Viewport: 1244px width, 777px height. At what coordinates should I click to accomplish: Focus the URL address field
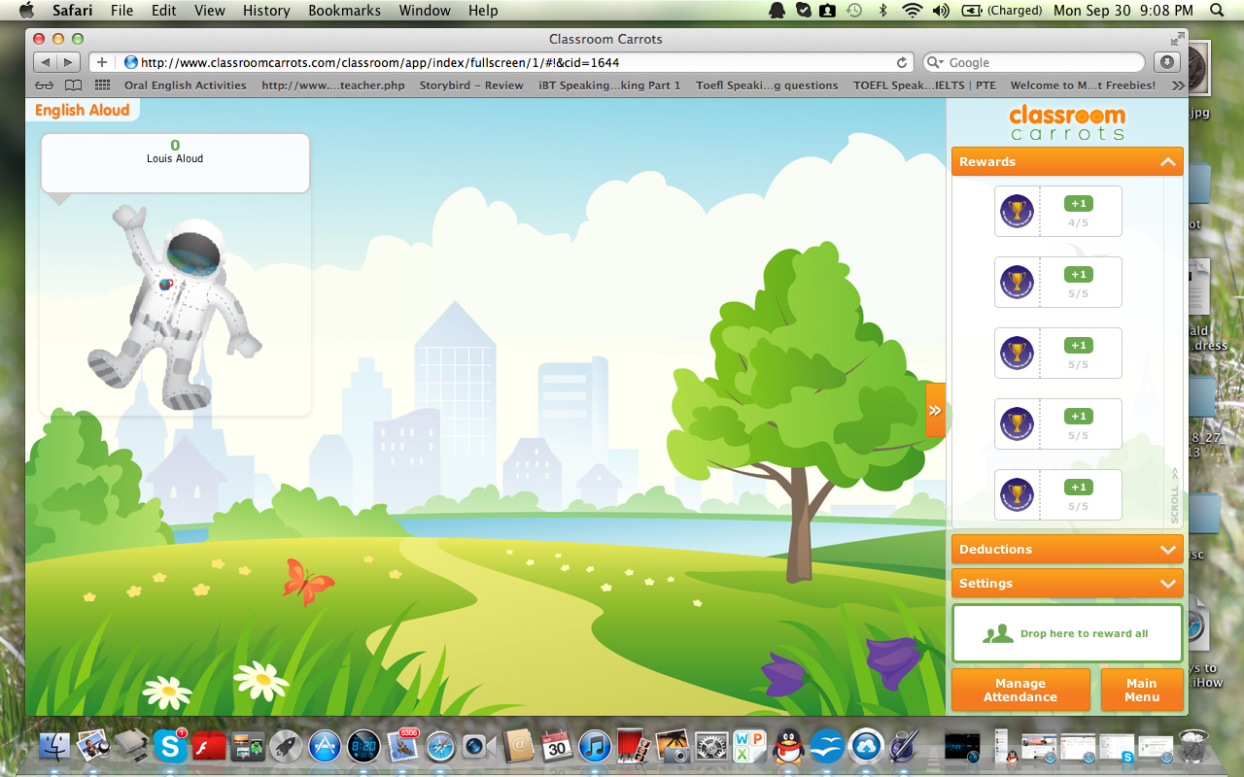[x=515, y=62]
